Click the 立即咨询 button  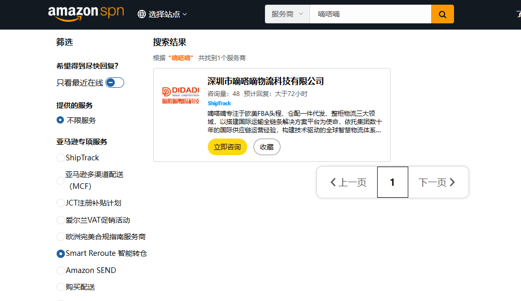[228, 147]
